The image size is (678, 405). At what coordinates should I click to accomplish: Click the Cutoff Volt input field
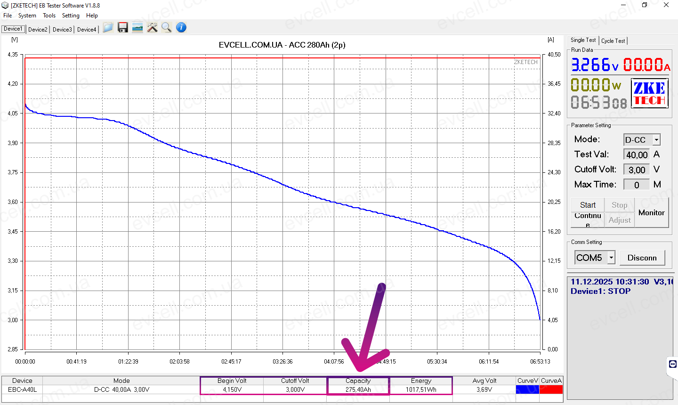coord(637,170)
